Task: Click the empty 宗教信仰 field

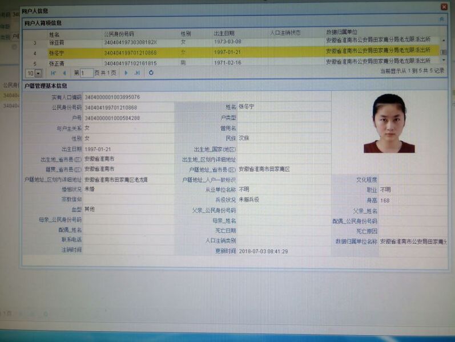Action: (129, 199)
